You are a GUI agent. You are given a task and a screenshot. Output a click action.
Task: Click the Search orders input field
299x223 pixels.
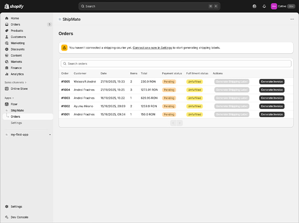pyautogui.click(x=176, y=64)
